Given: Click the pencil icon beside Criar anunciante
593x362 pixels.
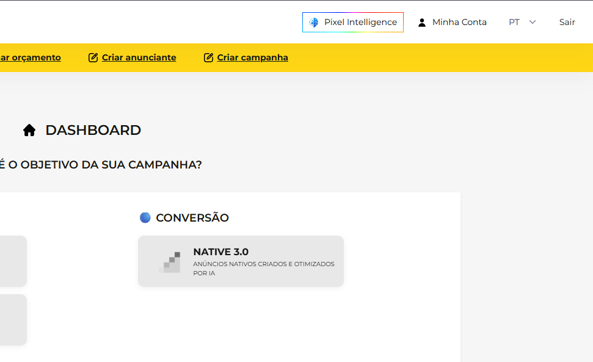Looking at the screenshot, I should pos(93,57).
